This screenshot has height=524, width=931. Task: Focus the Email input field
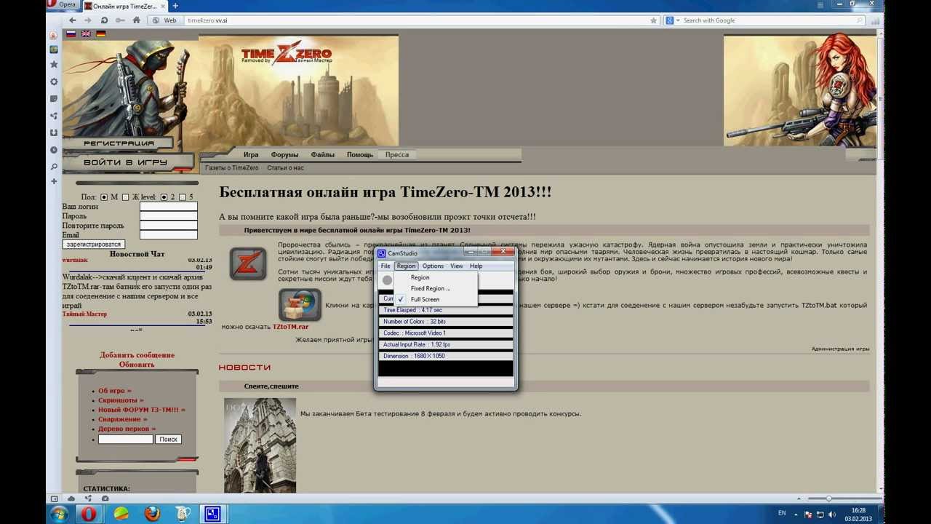(168, 235)
